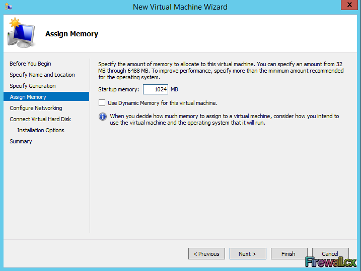Enable Use Dynamic Memory for this virtual machine
Viewport: 361px width, 271px height.
(x=102, y=103)
